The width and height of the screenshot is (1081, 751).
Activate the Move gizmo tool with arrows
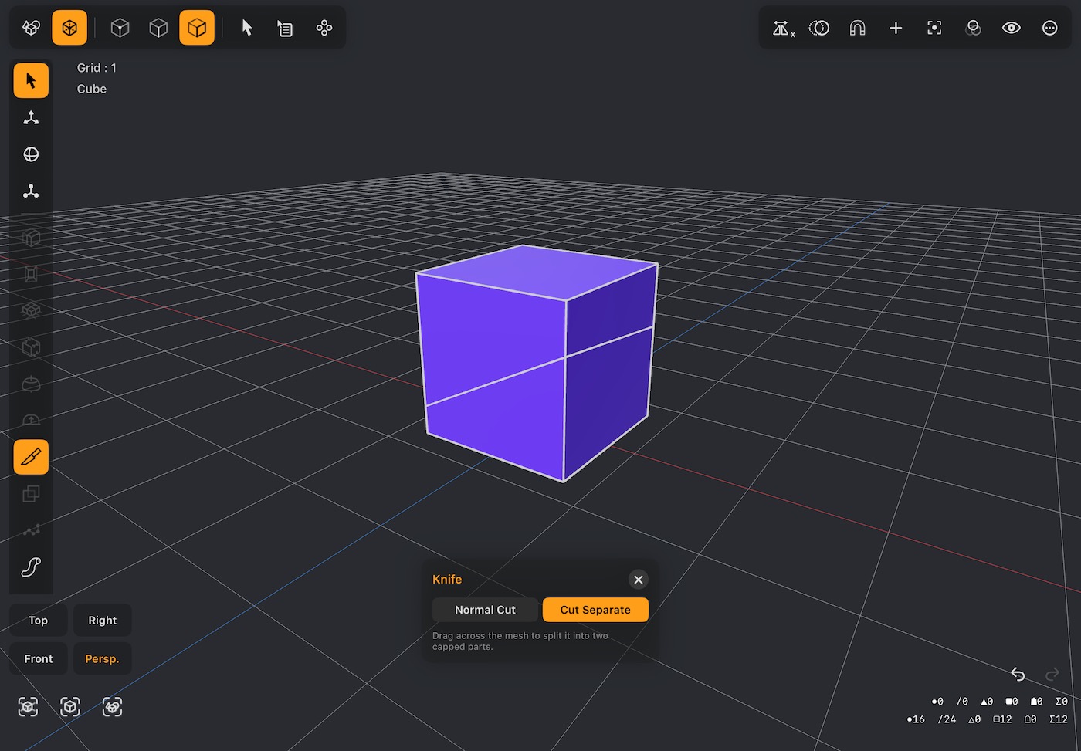[31, 117]
